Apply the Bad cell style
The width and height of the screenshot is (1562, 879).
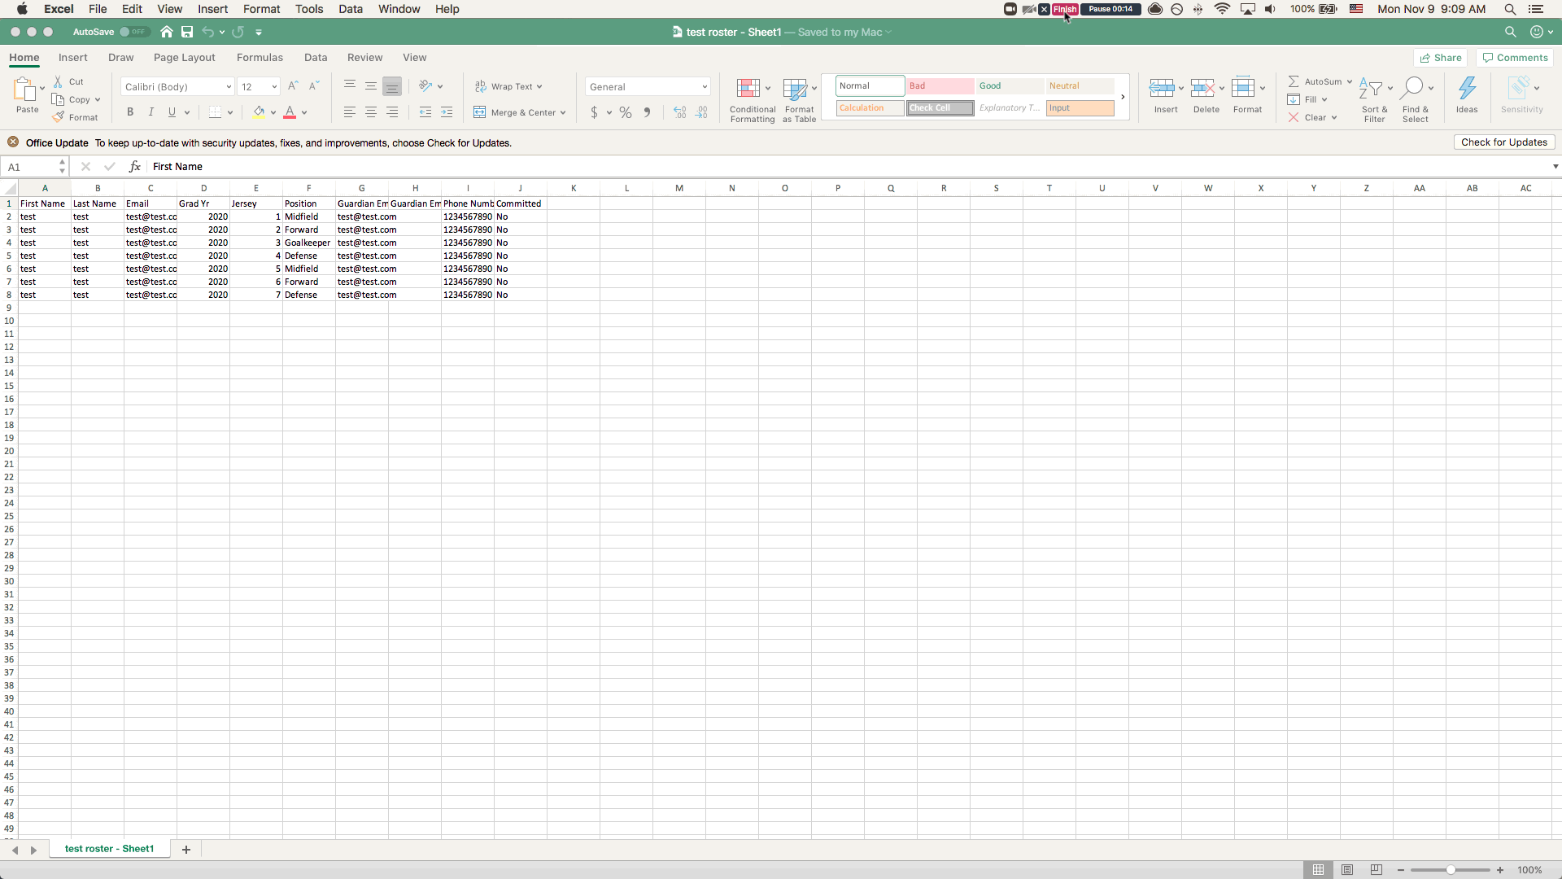pos(940,86)
